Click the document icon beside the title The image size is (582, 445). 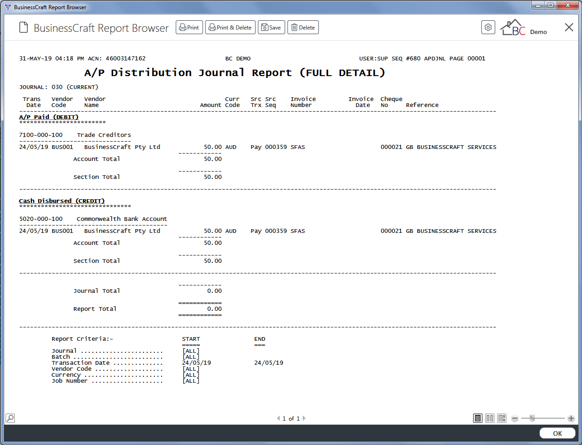click(24, 28)
